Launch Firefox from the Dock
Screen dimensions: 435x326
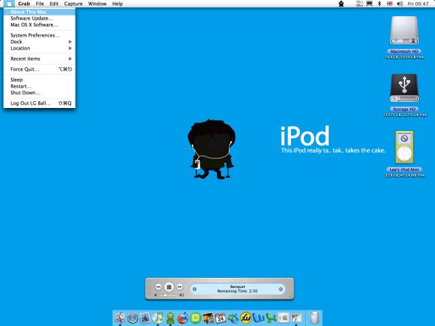pyautogui.click(x=183, y=318)
